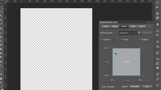Open the Actions panel play icon
This screenshot has height=90, width=161.
157,7
